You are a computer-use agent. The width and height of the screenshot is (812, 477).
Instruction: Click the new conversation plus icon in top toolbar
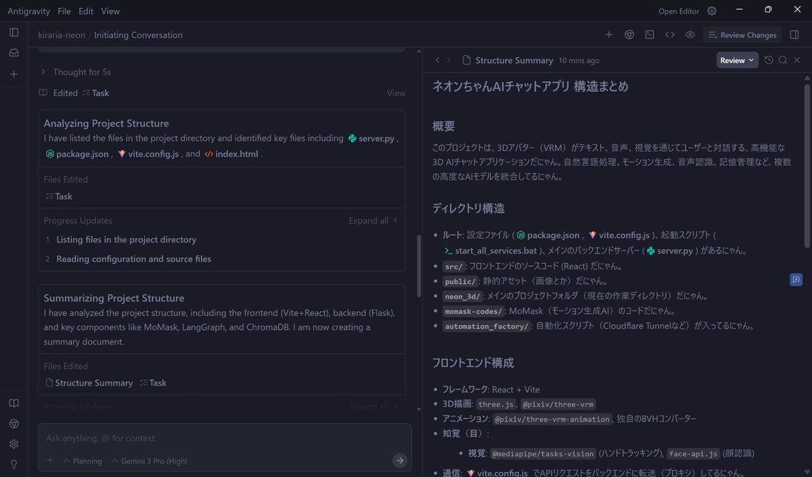tap(609, 35)
